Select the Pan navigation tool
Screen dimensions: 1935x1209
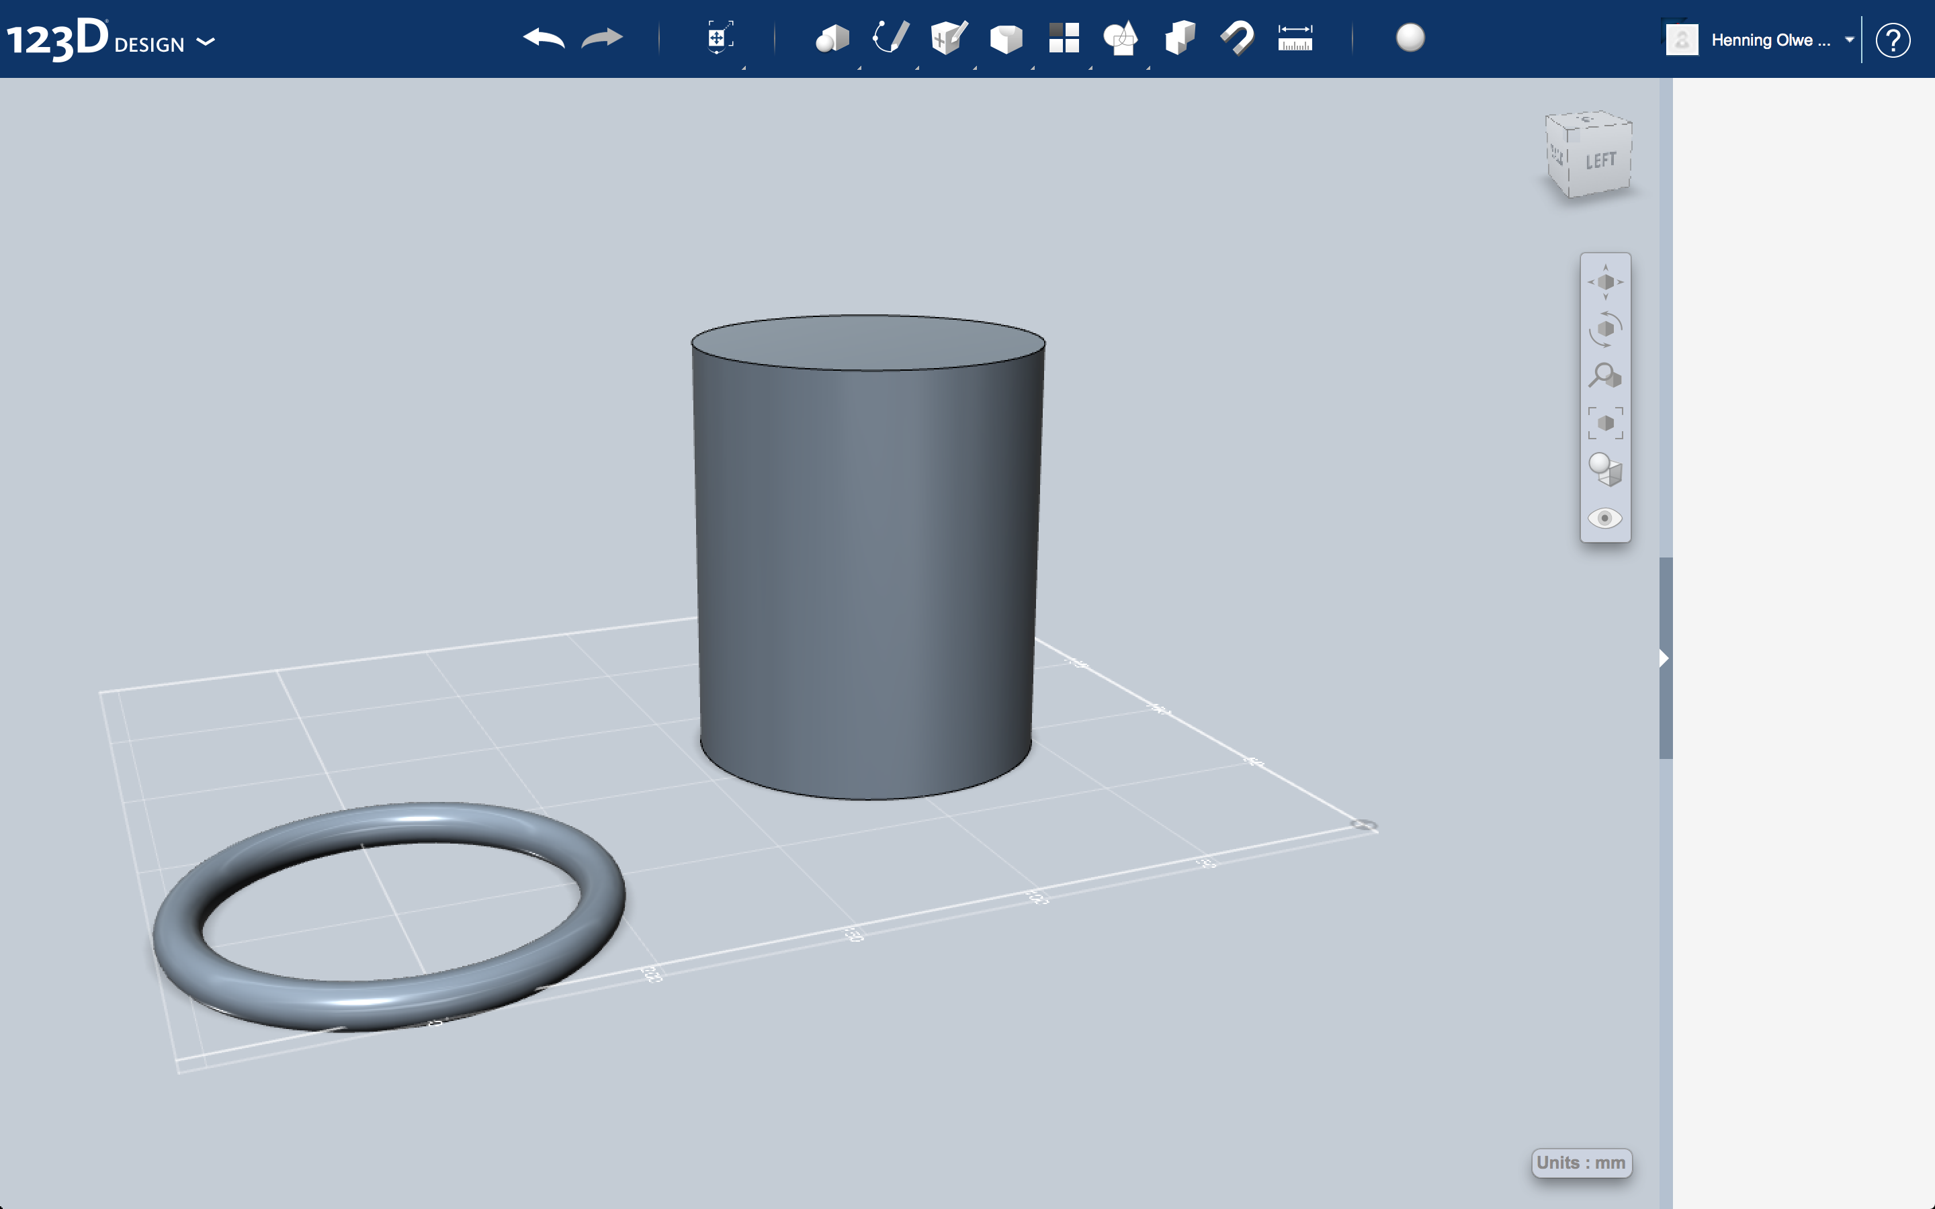(1604, 281)
